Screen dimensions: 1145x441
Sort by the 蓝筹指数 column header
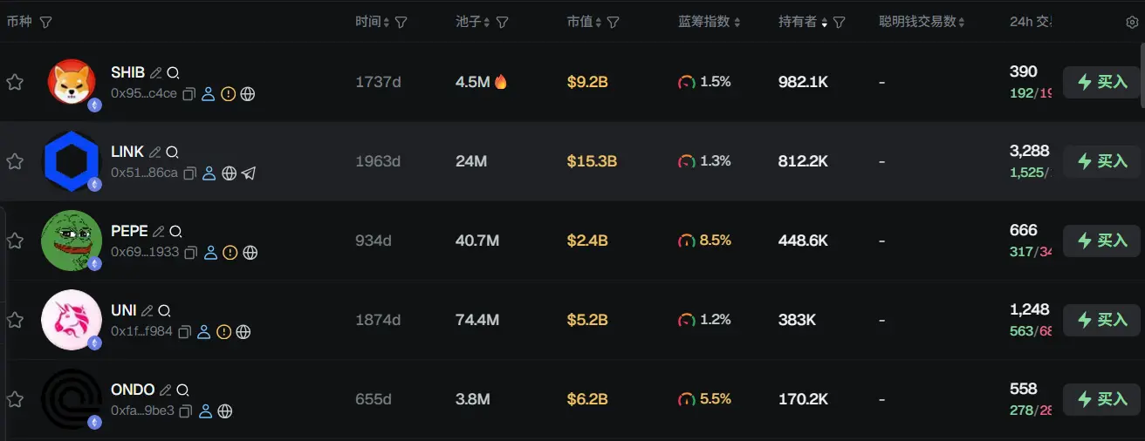click(x=709, y=22)
